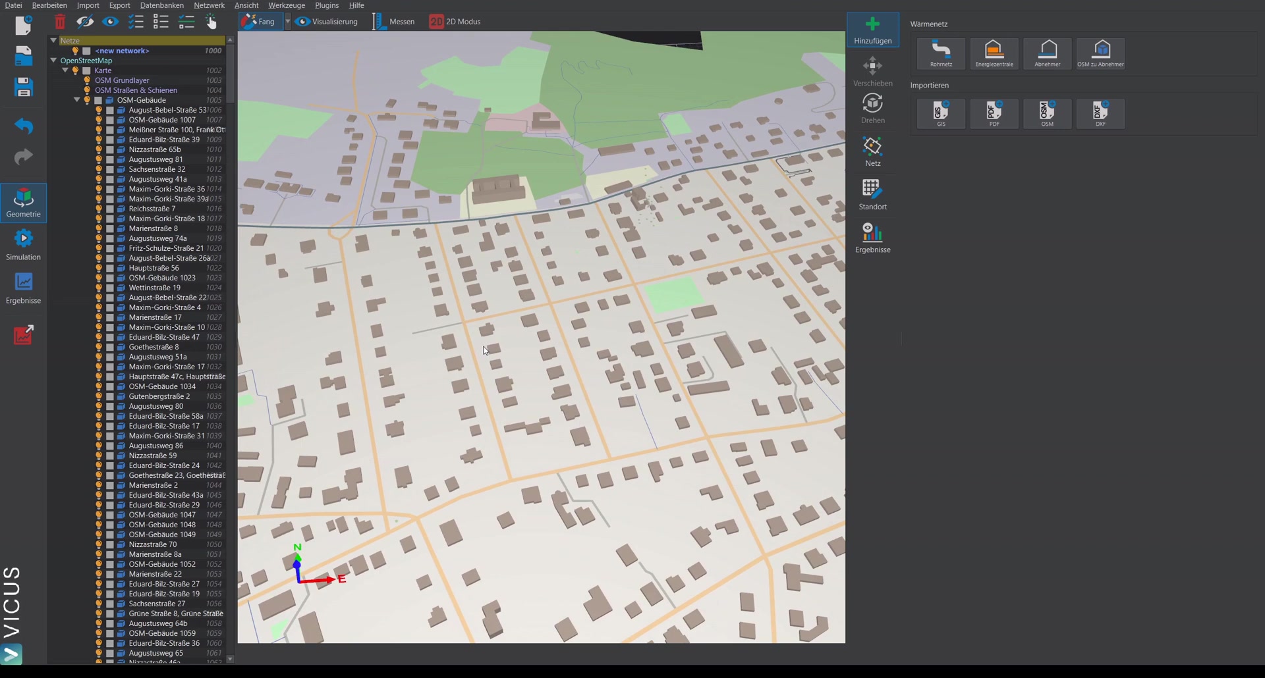Open the Plugins menu
Viewport: 1265px width, 678px height.
[x=327, y=5]
